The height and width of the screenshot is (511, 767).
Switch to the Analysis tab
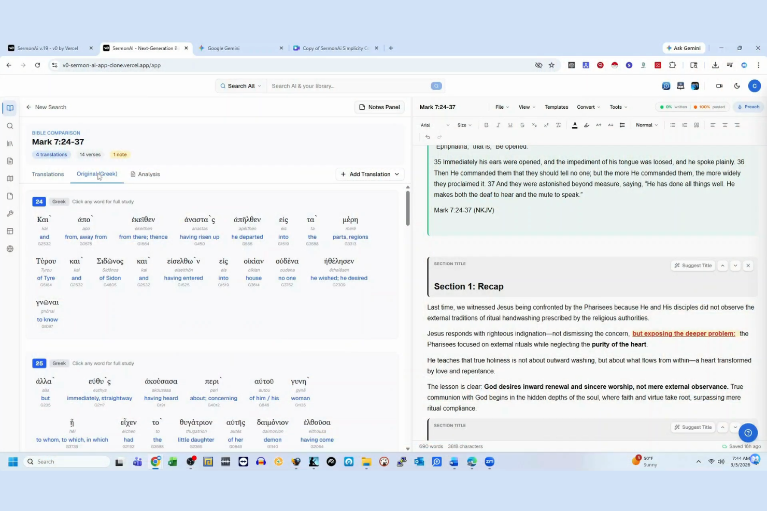[x=149, y=174]
